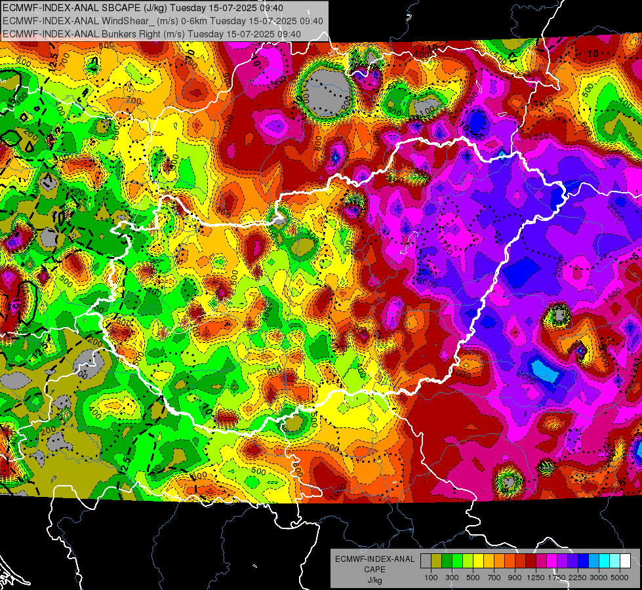Click the dark green swatch before 300
642x590 pixels.
pyautogui.click(x=447, y=561)
